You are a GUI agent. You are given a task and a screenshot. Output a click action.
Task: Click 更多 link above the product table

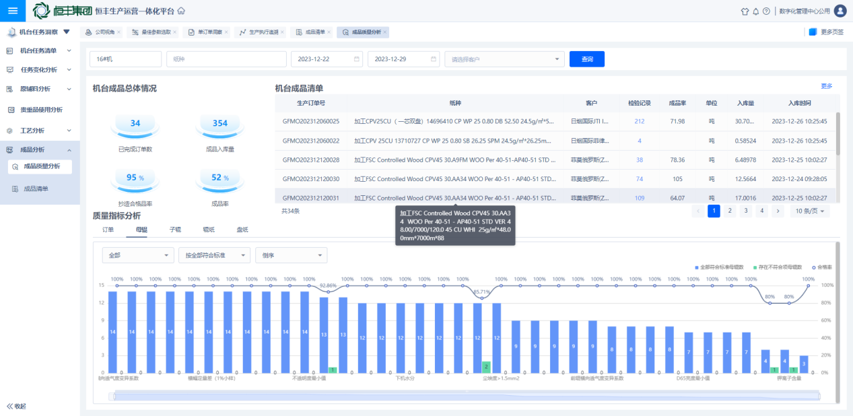tap(826, 86)
